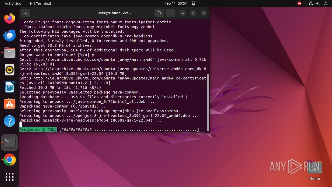Screen dimensions: 332x187
Task: Open the Home folder on desktop
Action: 314,171
